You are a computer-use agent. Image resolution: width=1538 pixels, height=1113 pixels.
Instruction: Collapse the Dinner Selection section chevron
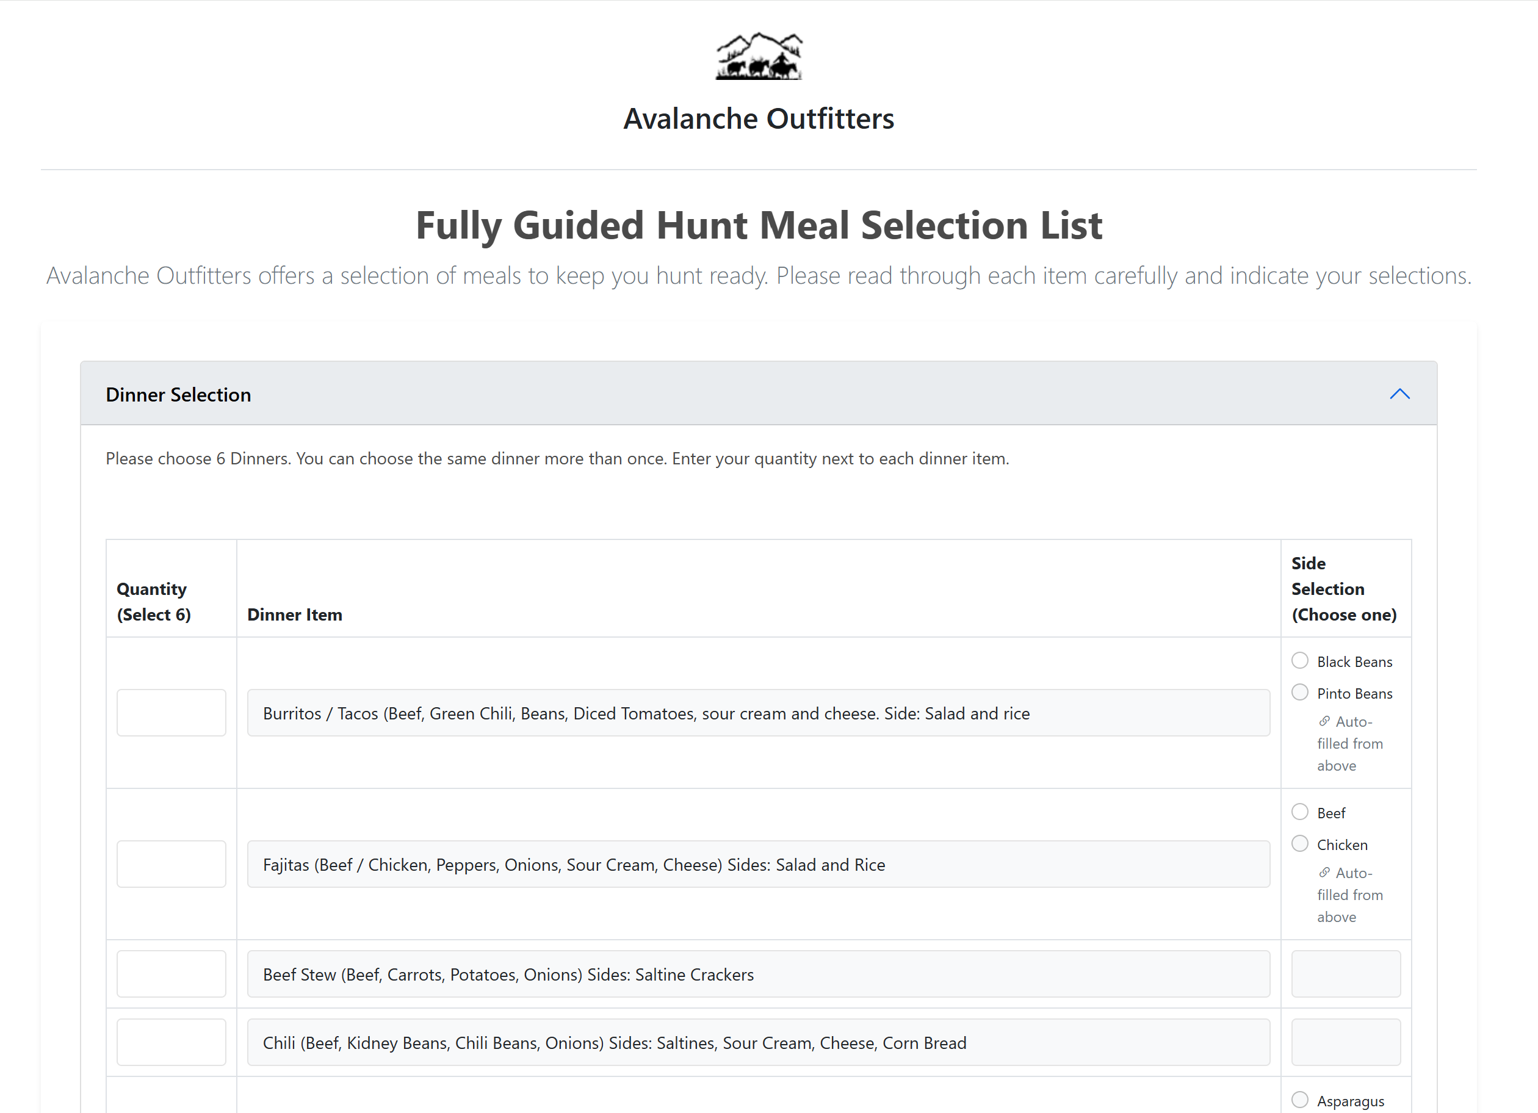tap(1399, 394)
